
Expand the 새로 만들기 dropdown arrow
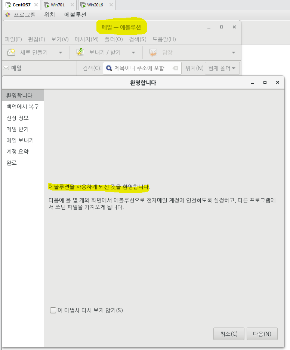coord(61,53)
